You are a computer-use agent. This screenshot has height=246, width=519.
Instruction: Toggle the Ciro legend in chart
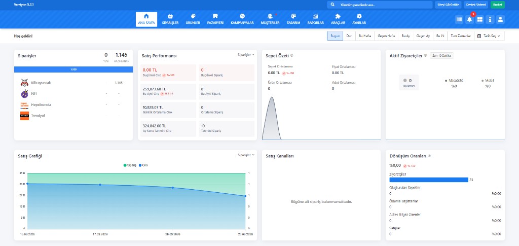143,165
